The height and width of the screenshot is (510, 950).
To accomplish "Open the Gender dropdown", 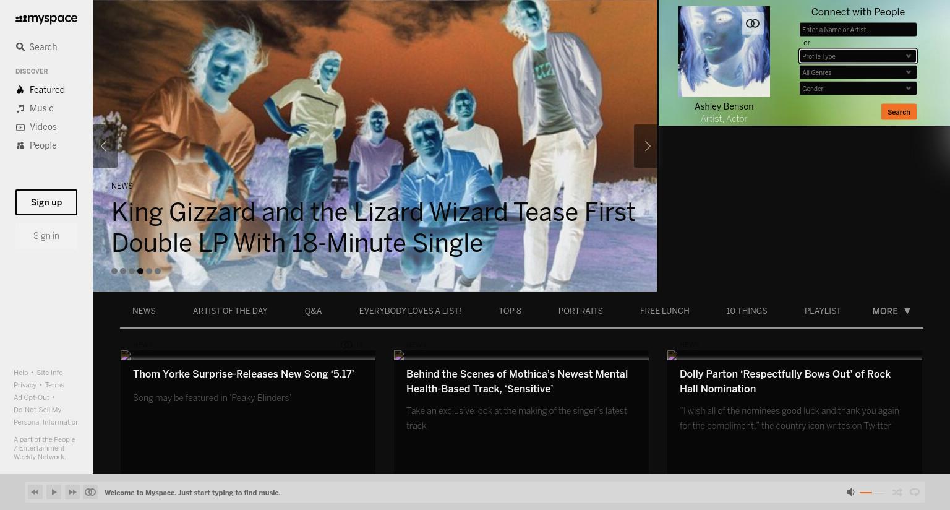I will click(x=858, y=89).
